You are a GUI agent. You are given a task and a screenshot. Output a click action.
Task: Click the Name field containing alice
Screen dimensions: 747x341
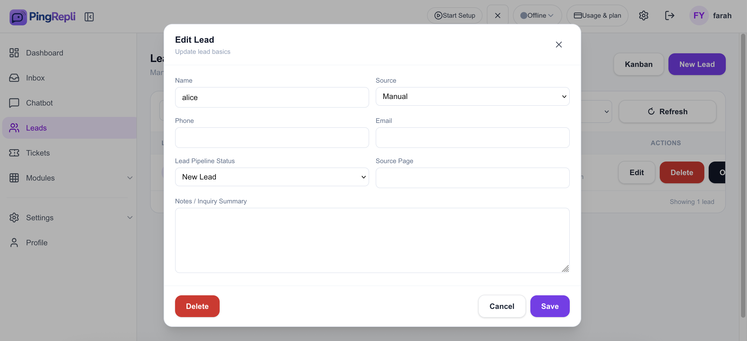(x=272, y=97)
